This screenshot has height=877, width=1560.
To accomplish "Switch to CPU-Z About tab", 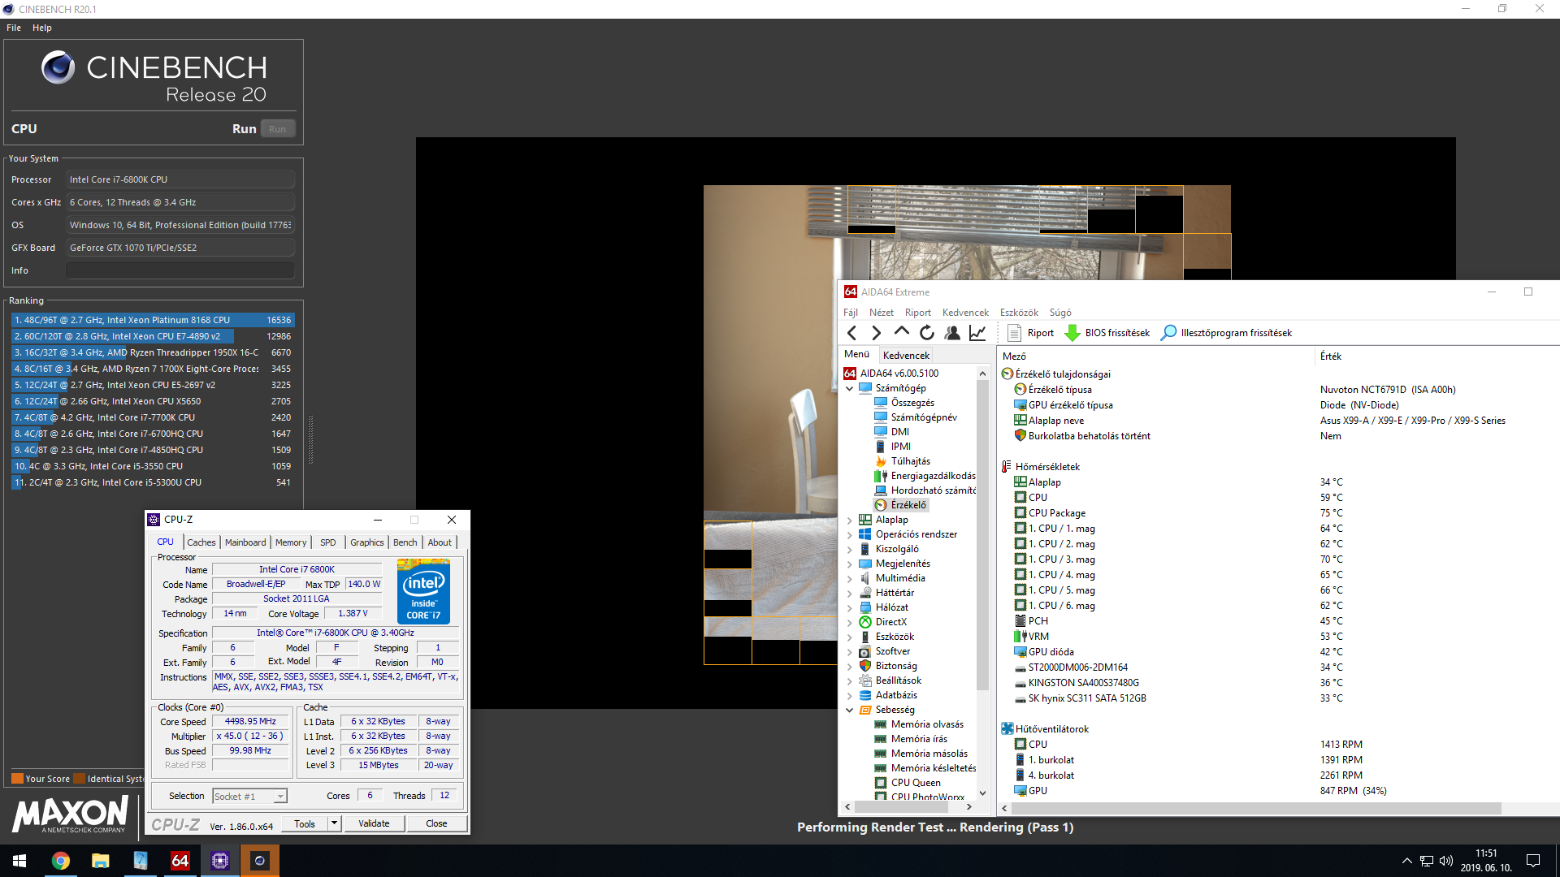I will click(440, 542).
